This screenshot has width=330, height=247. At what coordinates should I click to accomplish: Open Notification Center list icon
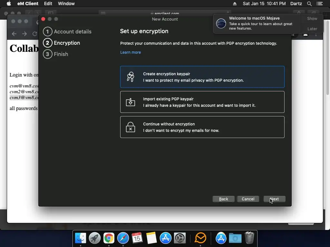319,4
